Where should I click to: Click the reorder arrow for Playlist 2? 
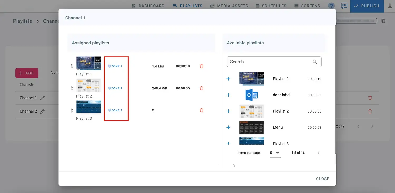pos(72,88)
